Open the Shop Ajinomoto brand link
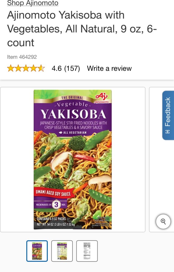174x272 pixels. pos(33,3)
